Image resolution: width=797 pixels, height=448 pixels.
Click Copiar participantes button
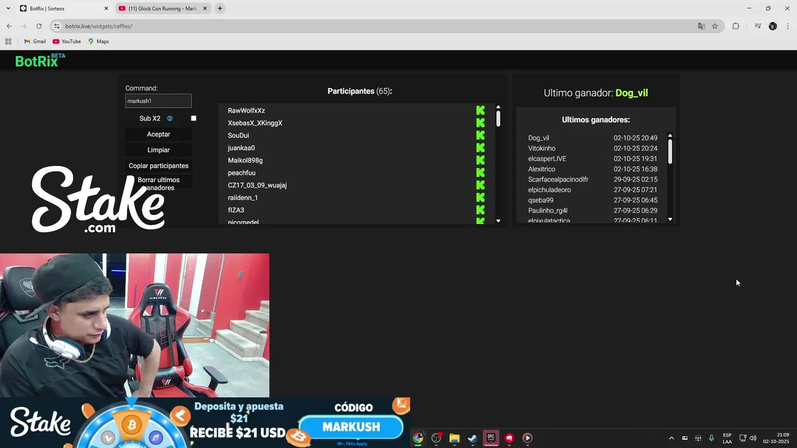(158, 166)
